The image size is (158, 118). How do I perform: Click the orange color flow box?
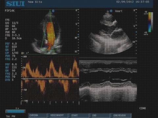[50, 35]
